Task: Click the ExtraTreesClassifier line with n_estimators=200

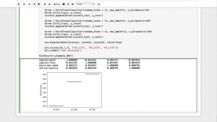Action: click(98, 32)
